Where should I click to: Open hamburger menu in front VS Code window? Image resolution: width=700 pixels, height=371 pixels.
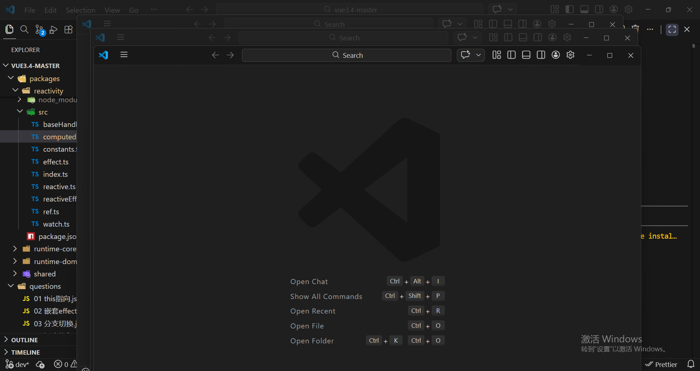[124, 55]
